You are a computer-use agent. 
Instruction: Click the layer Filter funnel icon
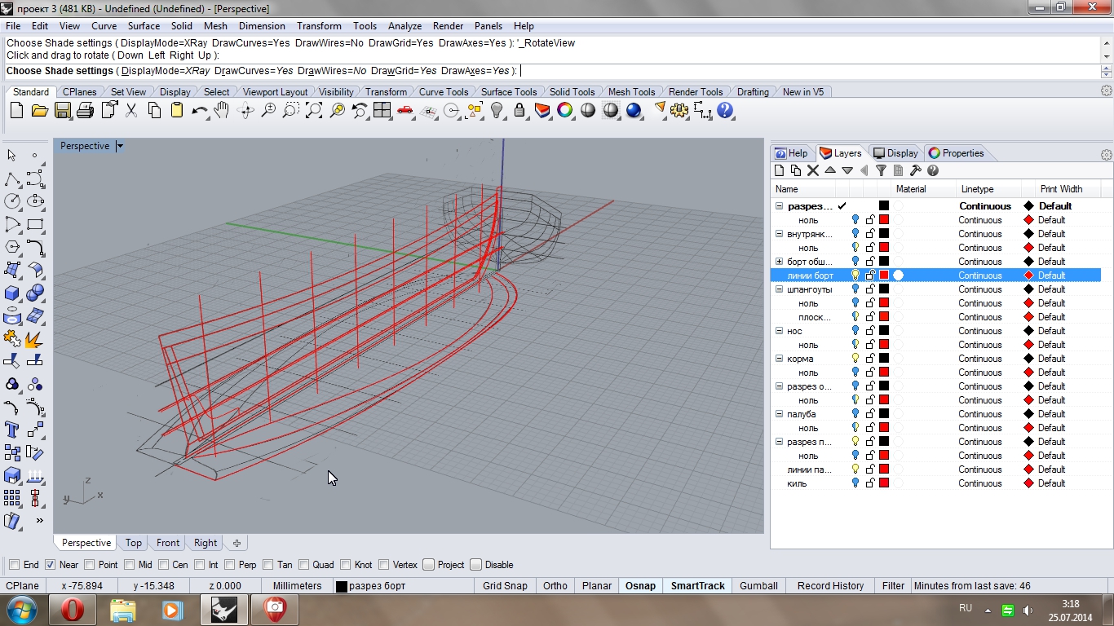coord(881,170)
